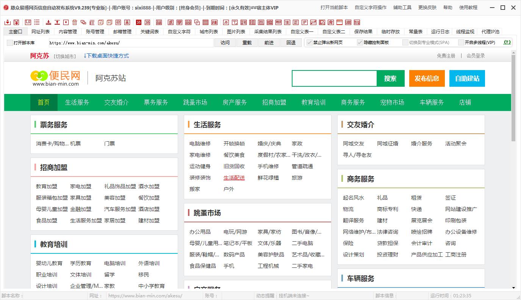Switch to the 采集结果列表 tab
Image resolution: width=521 pixels, height=300 pixels.
(x=268, y=32)
